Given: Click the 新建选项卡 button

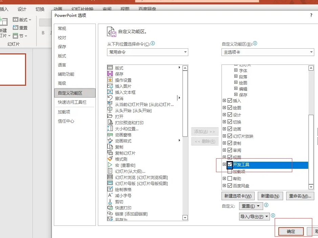Looking at the screenshot, I should 238,196.
